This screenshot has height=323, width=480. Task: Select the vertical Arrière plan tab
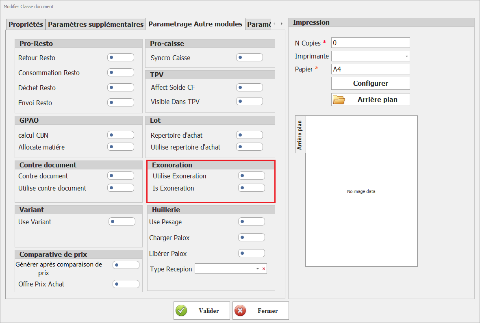tap(300, 135)
